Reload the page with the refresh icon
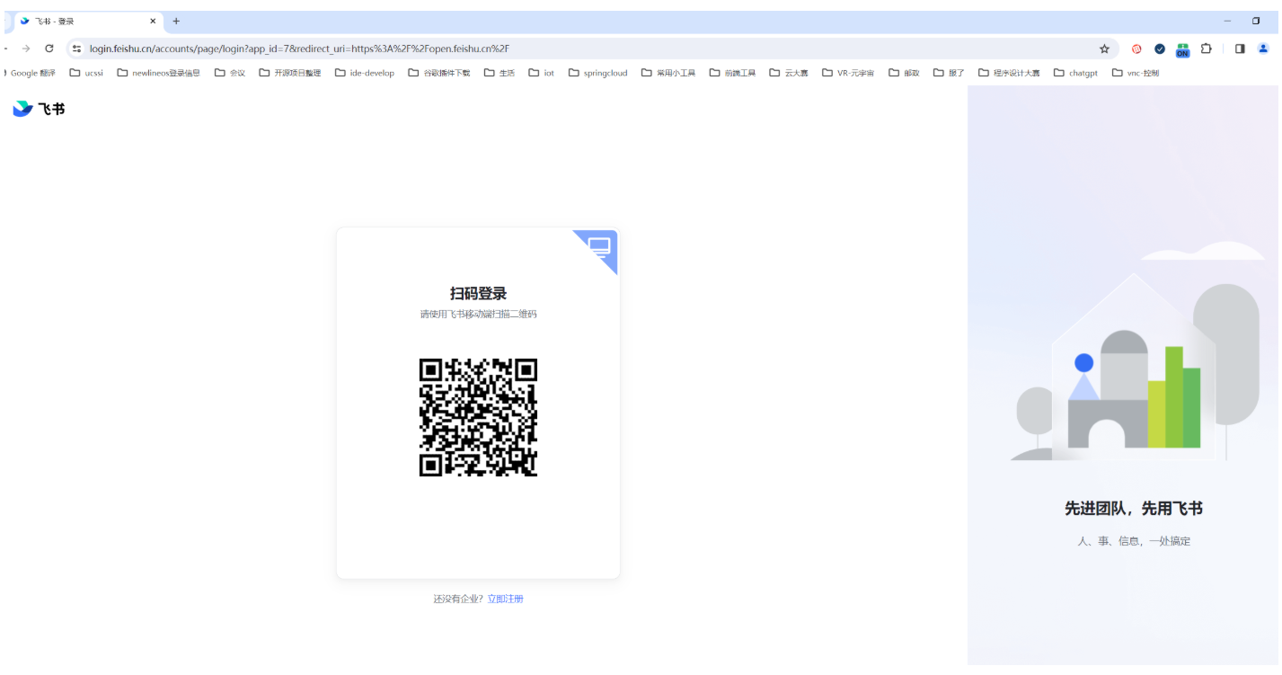Image resolution: width=1282 pixels, height=675 pixels. tap(49, 49)
